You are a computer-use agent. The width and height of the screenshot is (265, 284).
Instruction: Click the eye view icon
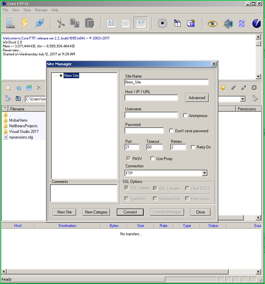coord(213,24)
